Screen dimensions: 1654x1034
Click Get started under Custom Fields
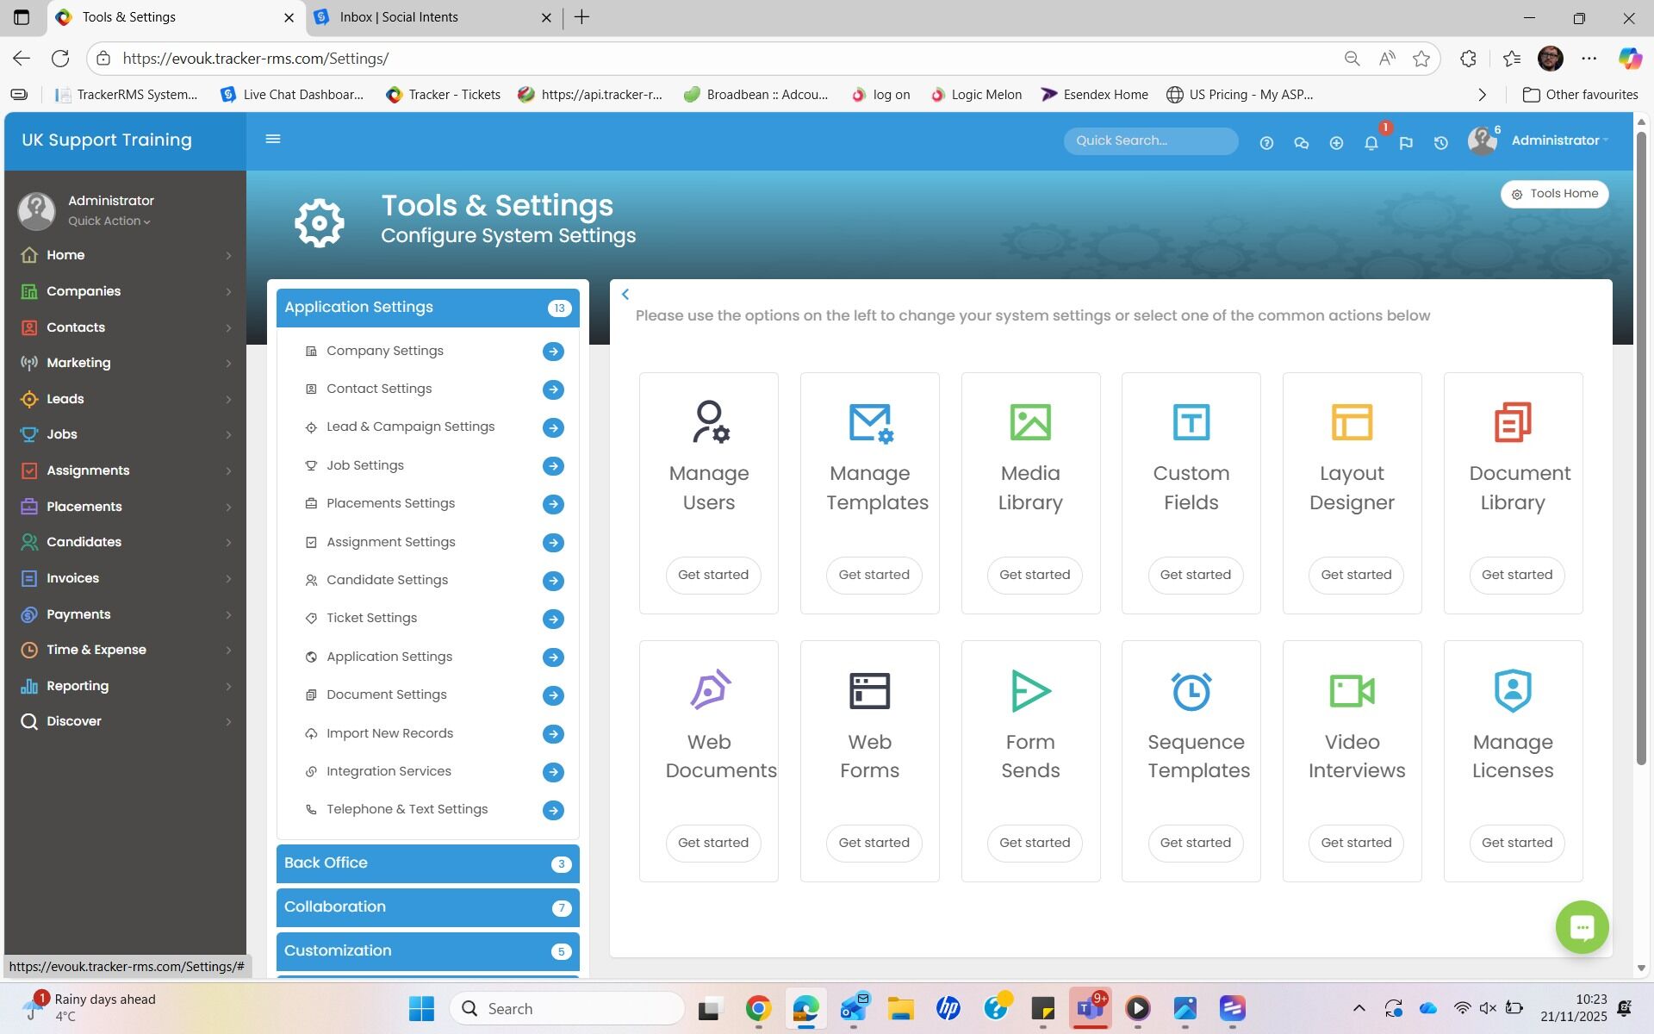pos(1195,575)
